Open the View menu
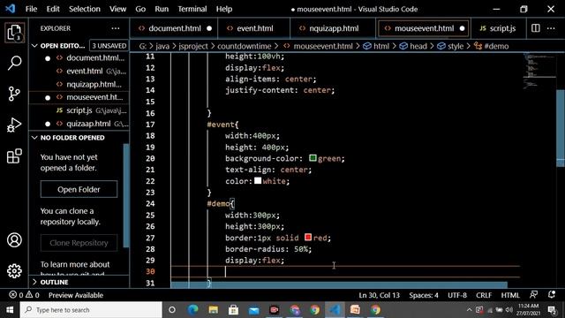This screenshot has height=318, width=565. point(117,9)
